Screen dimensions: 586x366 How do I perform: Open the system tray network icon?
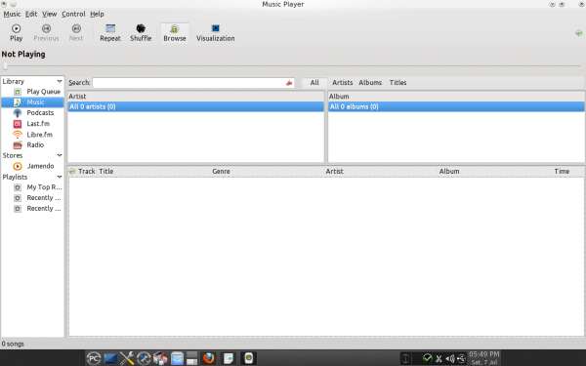462,359
